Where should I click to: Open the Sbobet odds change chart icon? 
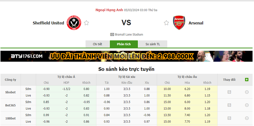pyautogui.click(x=229, y=92)
